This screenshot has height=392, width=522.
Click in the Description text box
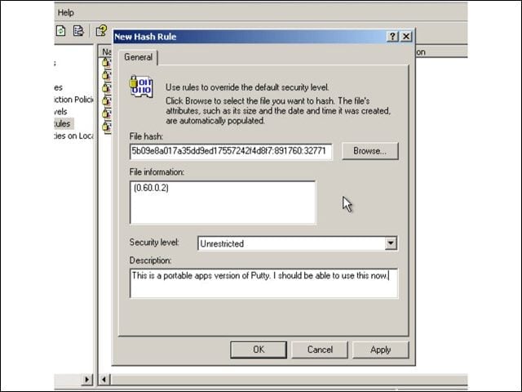(x=263, y=283)
